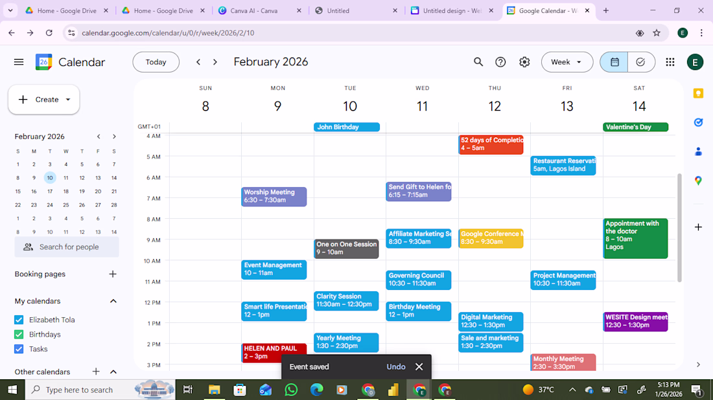Screen dimensions: 713x400
Task: Open Contacts side panel icon
Action: coord(698,151)
